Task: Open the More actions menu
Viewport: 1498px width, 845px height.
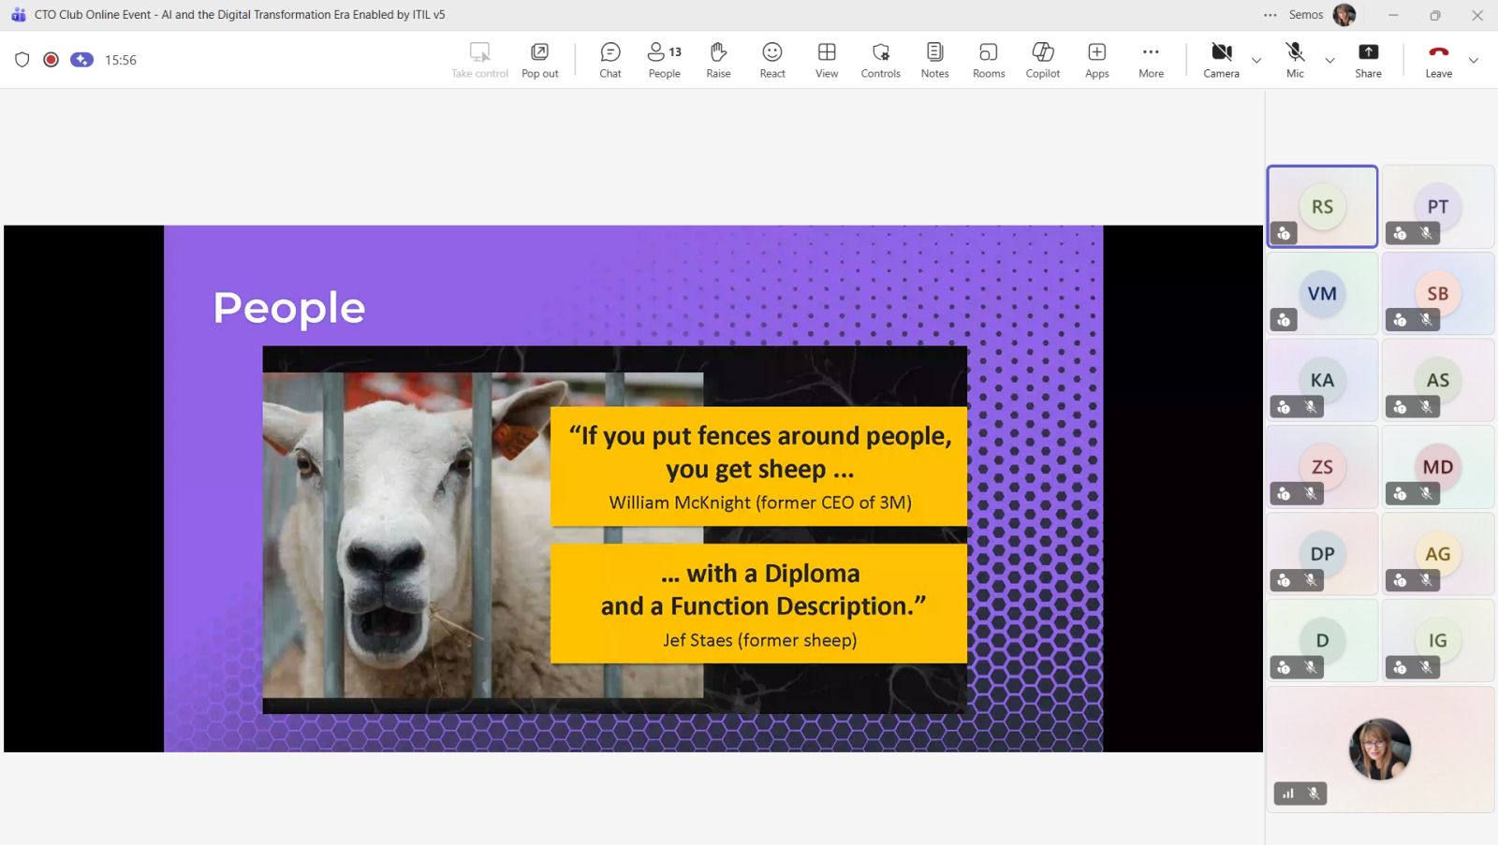Action: click(1151, 60)
